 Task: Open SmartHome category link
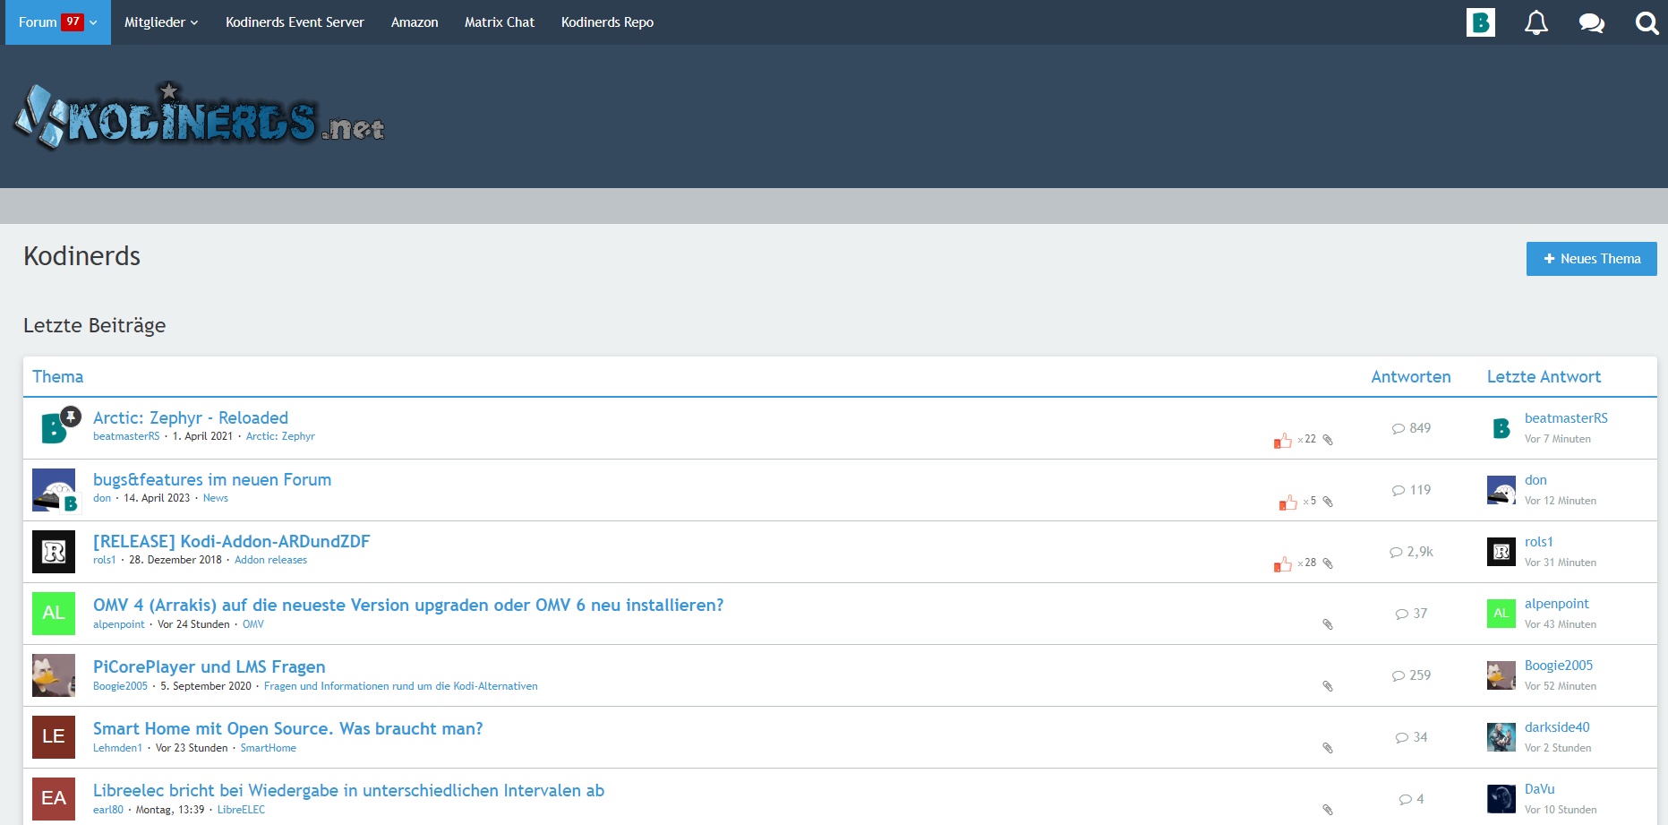(x=268, y=748)
